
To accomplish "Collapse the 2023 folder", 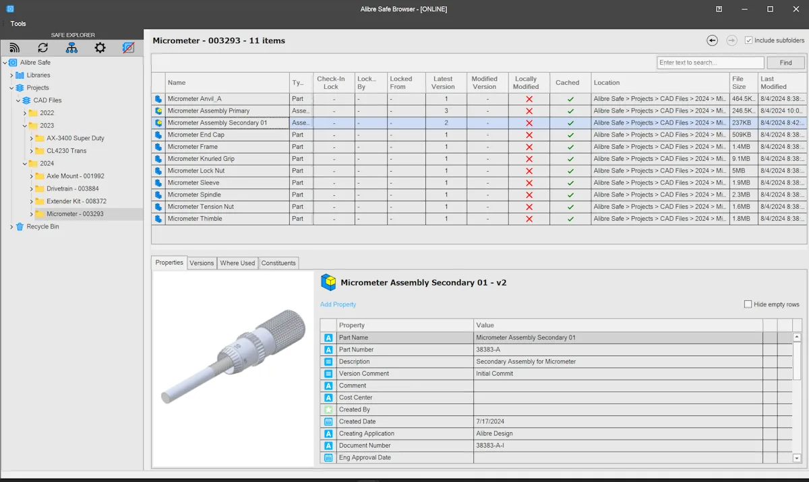I will (x=25, y=126).
